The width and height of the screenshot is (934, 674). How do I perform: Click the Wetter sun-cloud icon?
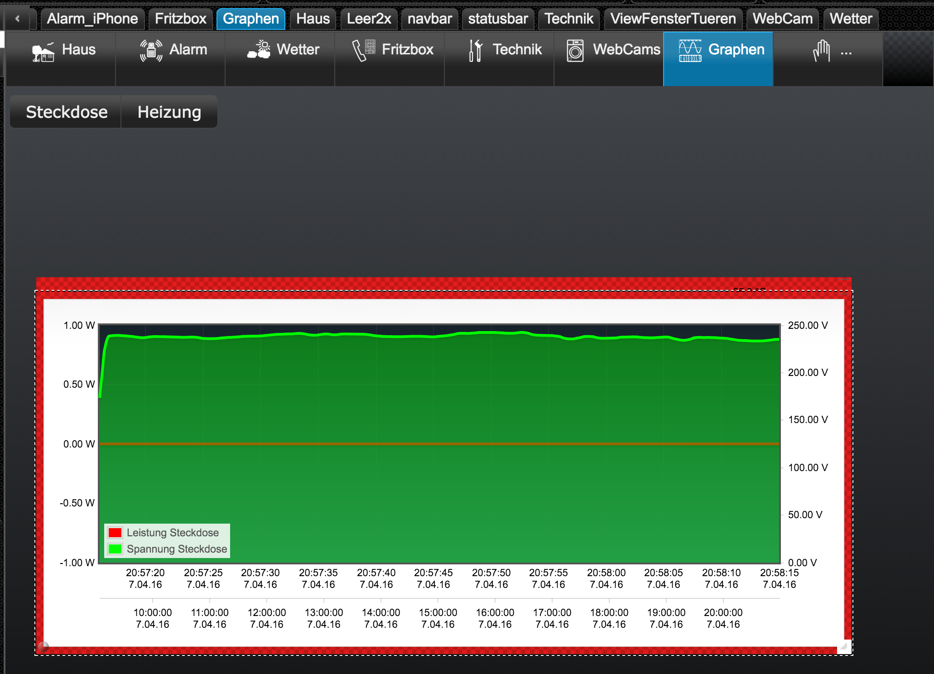pos(259,50)
